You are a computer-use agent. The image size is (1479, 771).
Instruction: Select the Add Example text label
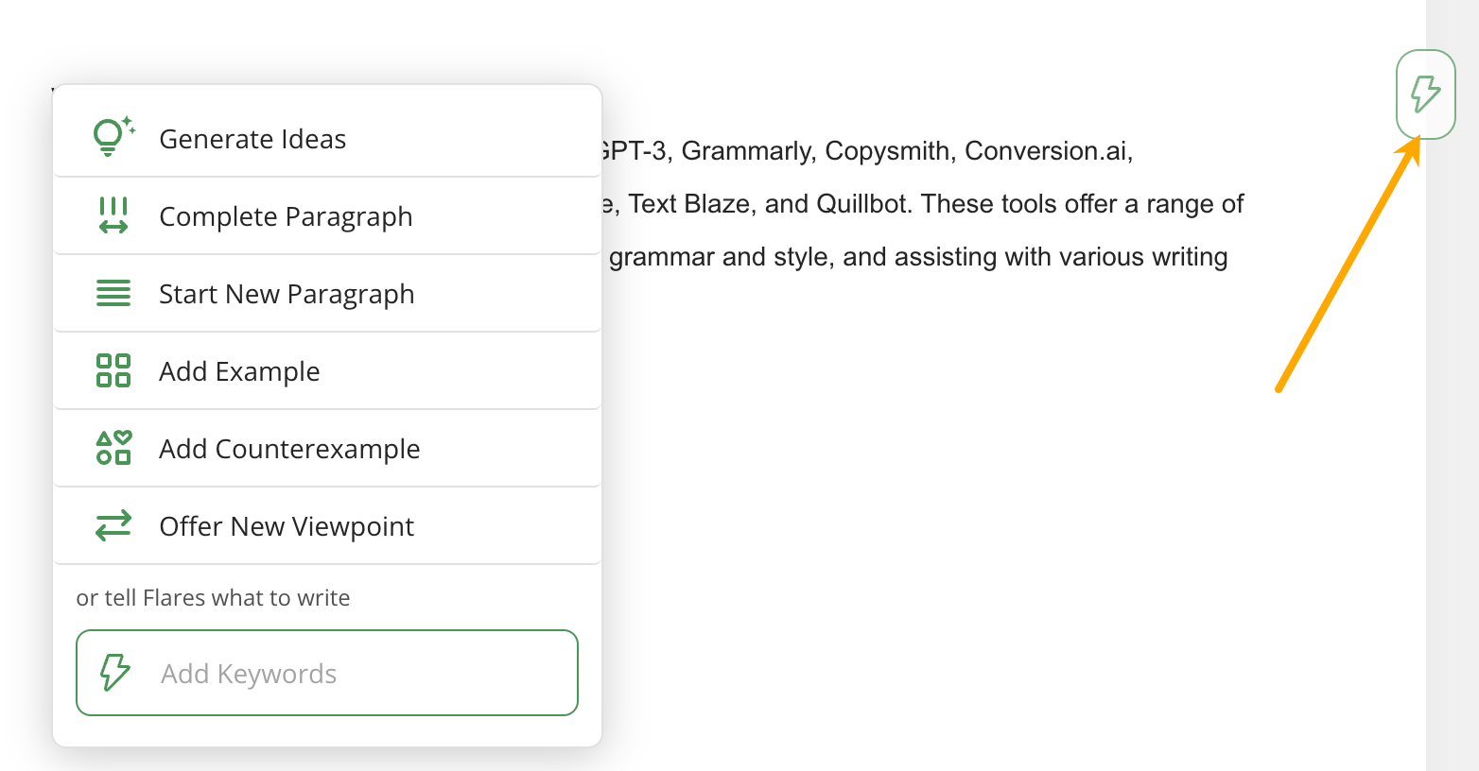(239, 371)
